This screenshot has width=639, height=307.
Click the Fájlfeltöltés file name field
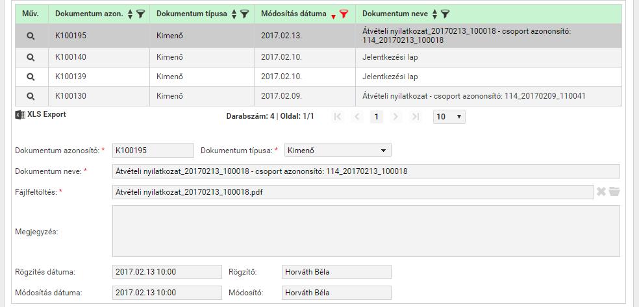(x=353, y=192)
